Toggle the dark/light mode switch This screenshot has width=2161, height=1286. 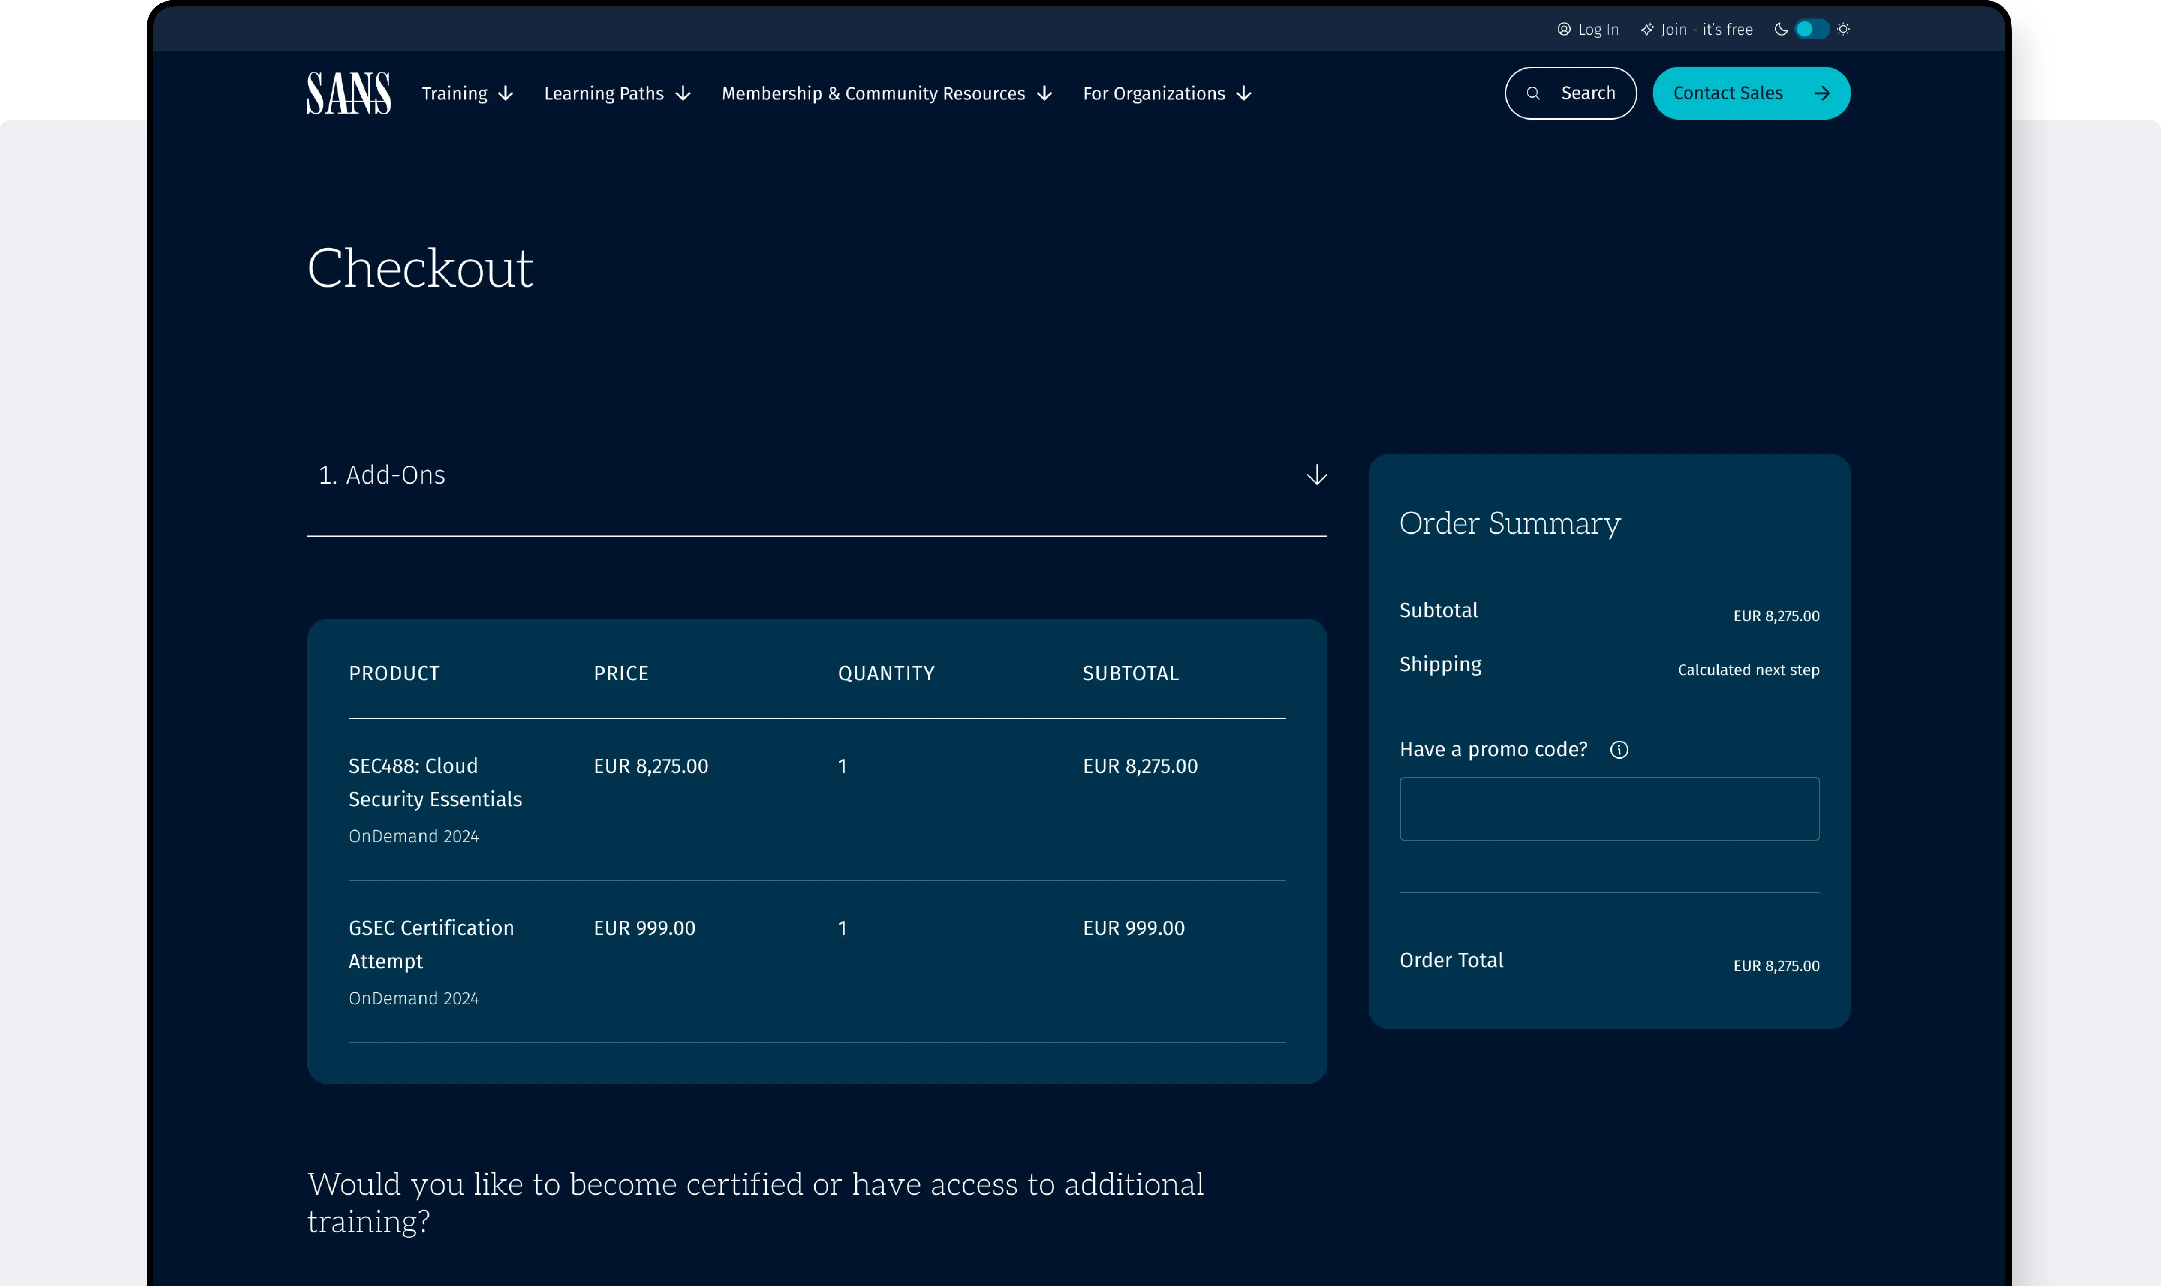click(1812, 30)
